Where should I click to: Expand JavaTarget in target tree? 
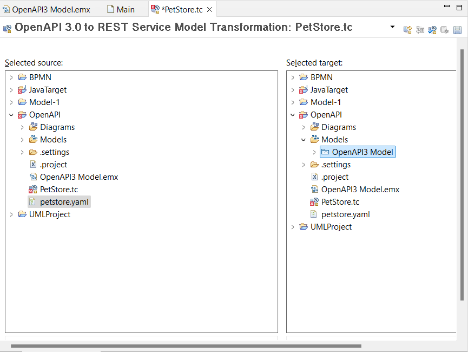pos(293,90)
